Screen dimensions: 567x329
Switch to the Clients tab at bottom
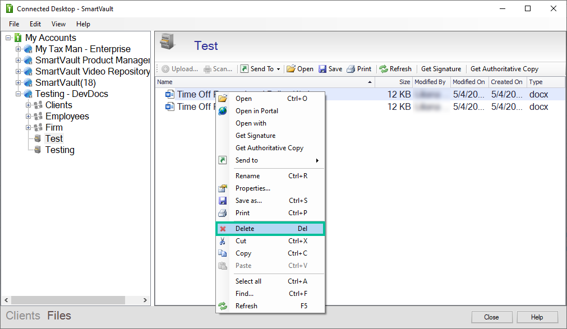point(23,316)
